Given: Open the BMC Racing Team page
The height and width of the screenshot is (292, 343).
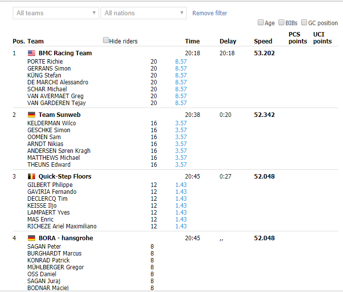Looking at the screenshot, I should tap(65, 53).
